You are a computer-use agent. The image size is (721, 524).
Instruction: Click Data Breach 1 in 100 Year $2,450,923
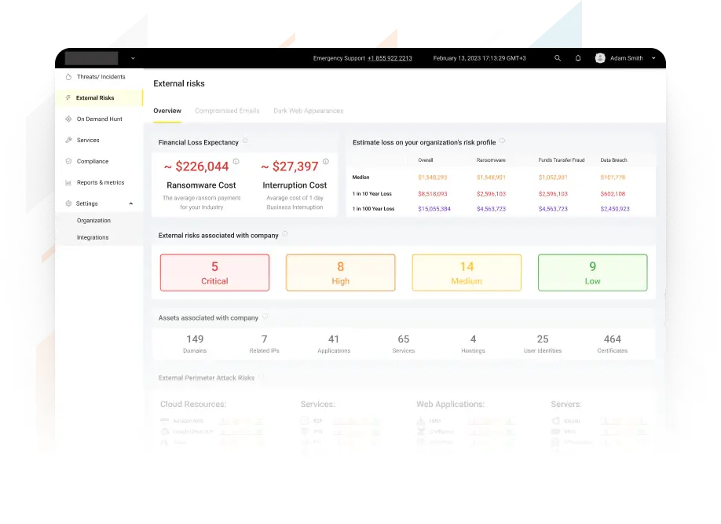click(x=615, y=209)
